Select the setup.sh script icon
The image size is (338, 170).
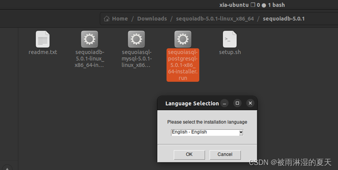(x=230, y=39)
